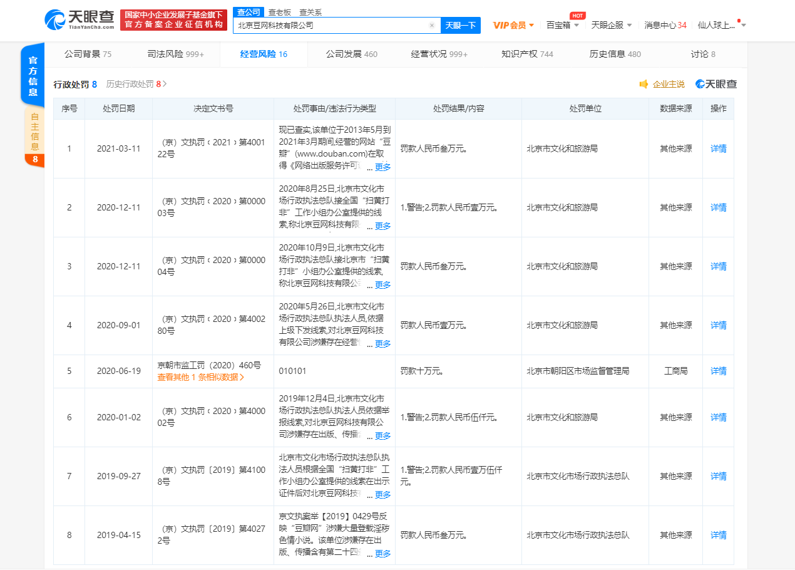Open the 百宝箱 dropdown menu
Image resolution: width=795 pixels, height=570 pixels.
562,25
